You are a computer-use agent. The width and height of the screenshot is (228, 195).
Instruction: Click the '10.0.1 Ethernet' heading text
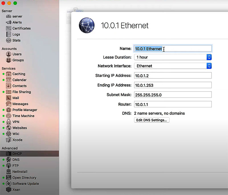[x=125, y=25]
